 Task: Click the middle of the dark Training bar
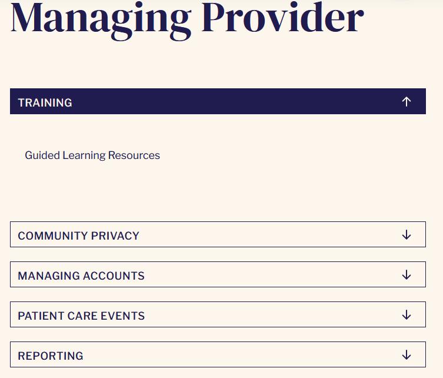218,101
